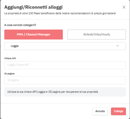Viewport: 130px width, 119px height.
Task: Focus the ID pagina input field
Action: point(65,80)
